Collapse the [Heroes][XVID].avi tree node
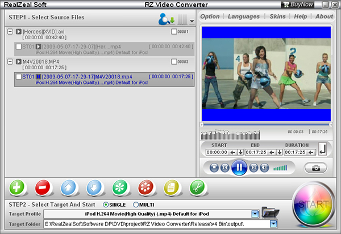341x234 pixels. point(10,31)
